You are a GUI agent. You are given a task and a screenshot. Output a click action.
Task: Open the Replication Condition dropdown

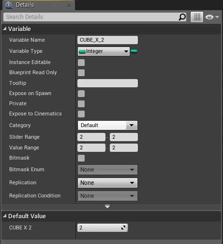107,196
